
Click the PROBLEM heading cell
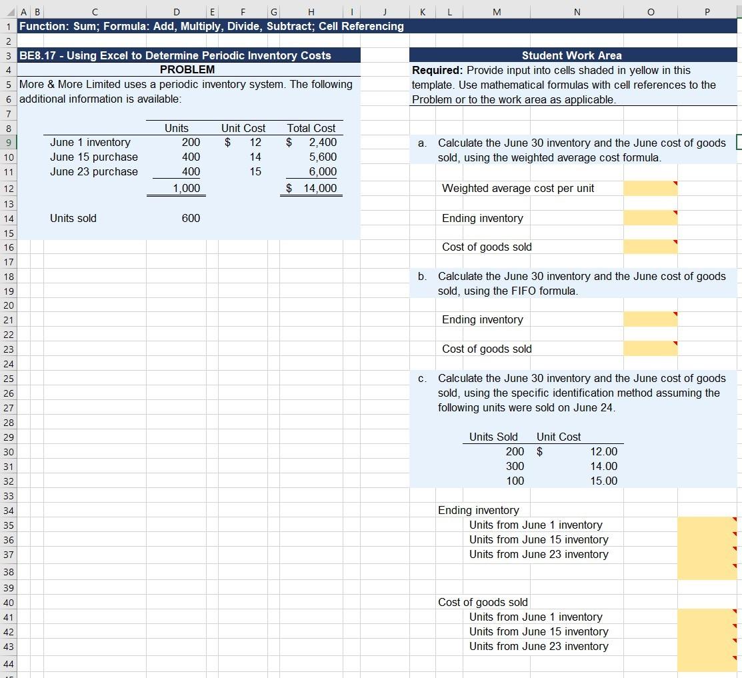point(189,69)
